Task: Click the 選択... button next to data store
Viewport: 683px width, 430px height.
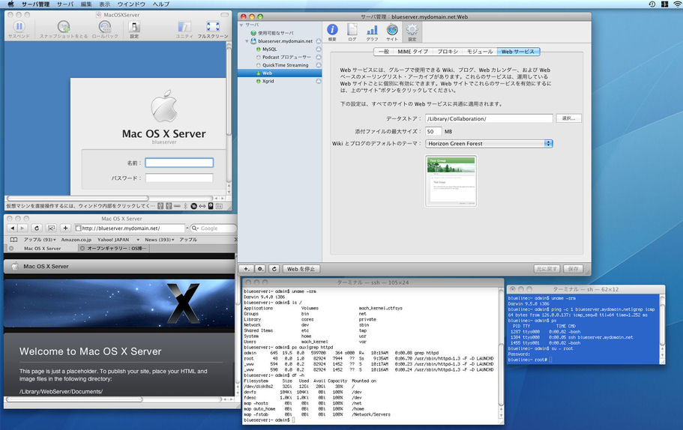Action: [568, 118]
